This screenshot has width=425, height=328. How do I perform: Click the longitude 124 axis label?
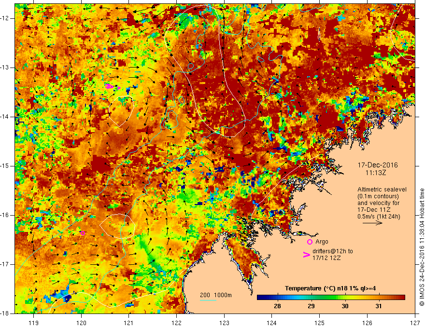pos(272,323)
